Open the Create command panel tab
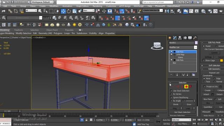224x126 pixels. point(170,38)
